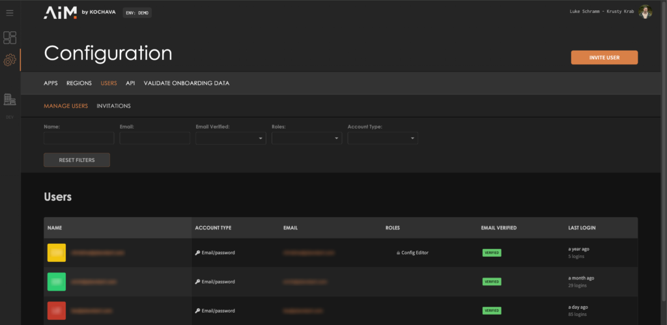Switch to the Regions tab
667x325 pixels.
pos(79,83)
